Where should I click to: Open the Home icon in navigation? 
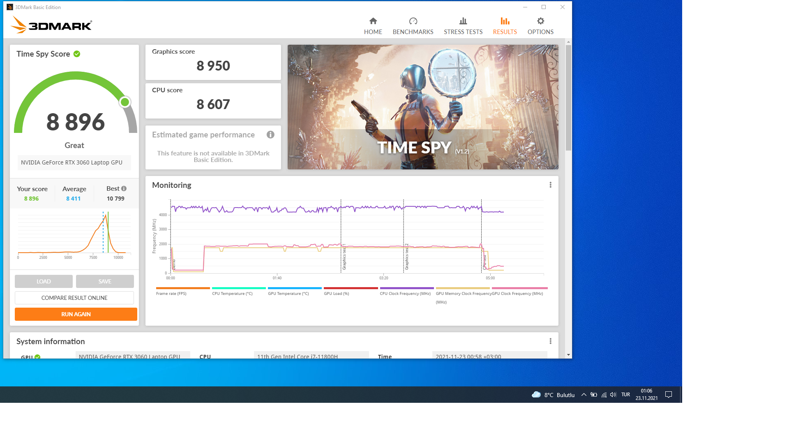[373, 21]
